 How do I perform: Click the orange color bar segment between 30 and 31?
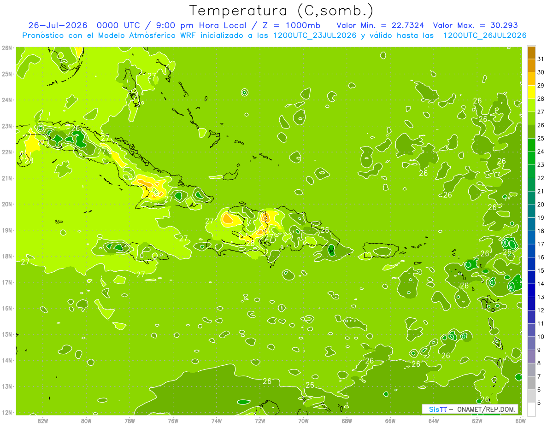point(531,66)
